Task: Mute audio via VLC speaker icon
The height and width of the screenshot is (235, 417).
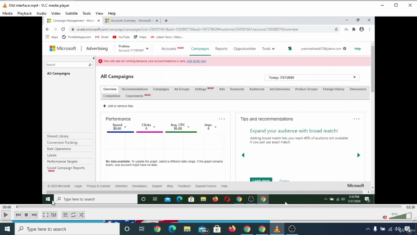Action: pos(385,217)
